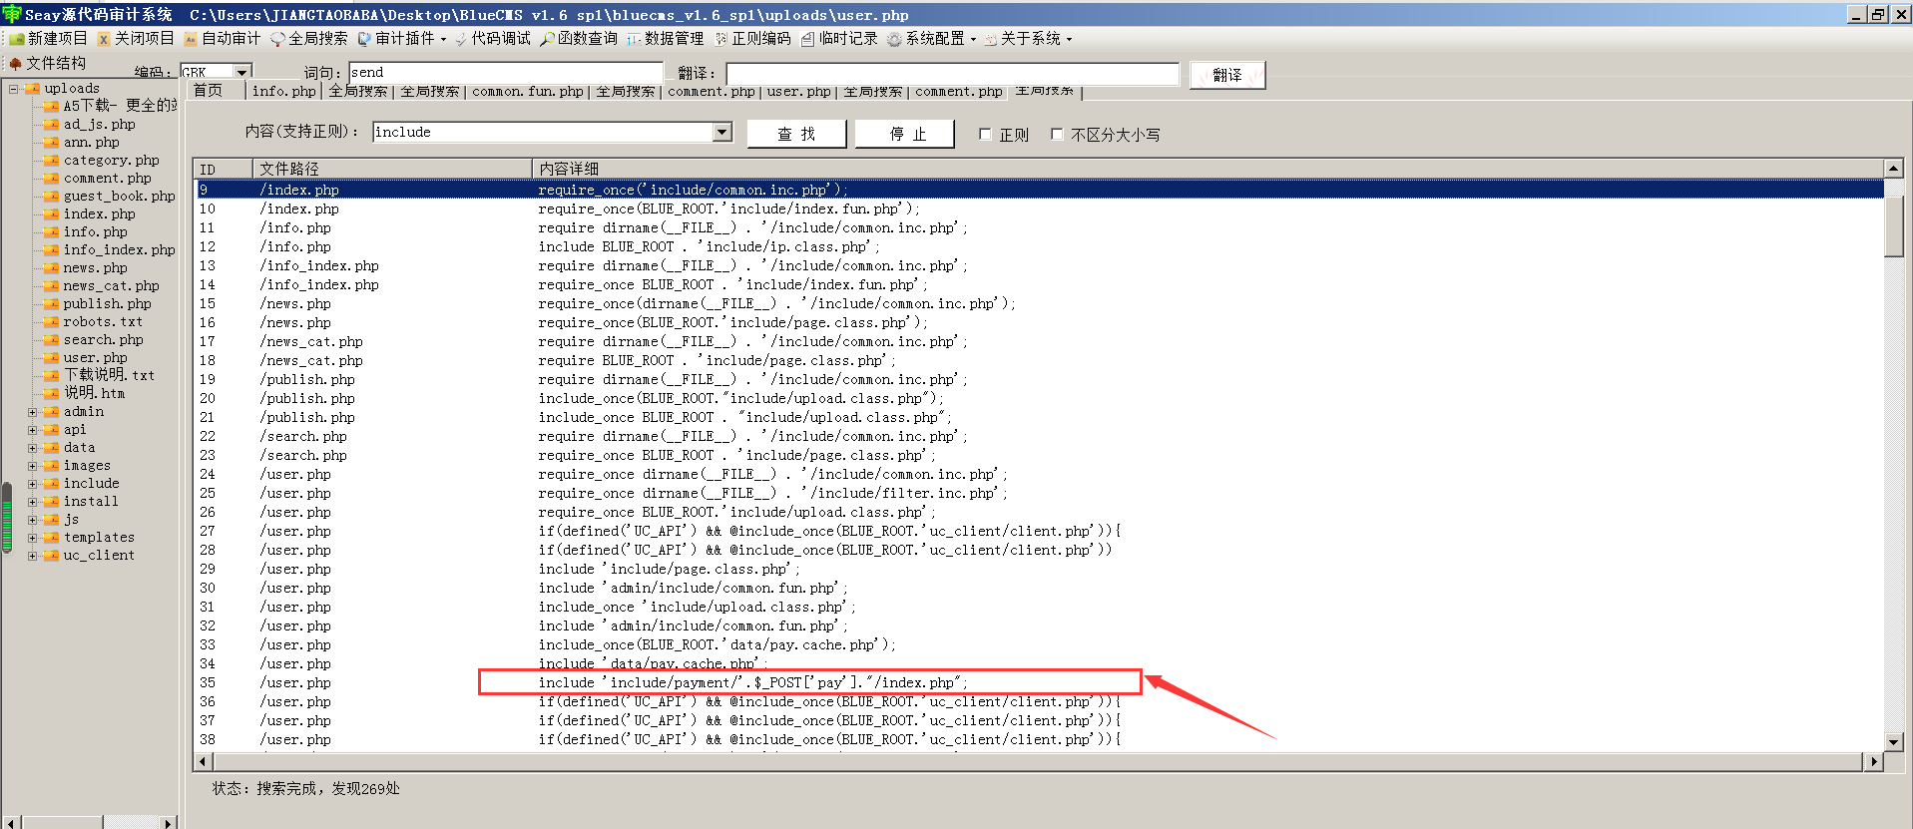Open the 正则编码 regex encoding tool

752,39
